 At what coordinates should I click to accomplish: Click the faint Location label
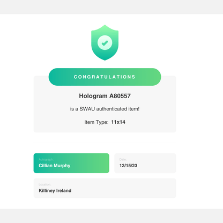pyautogui.click(x=45, y=184)
